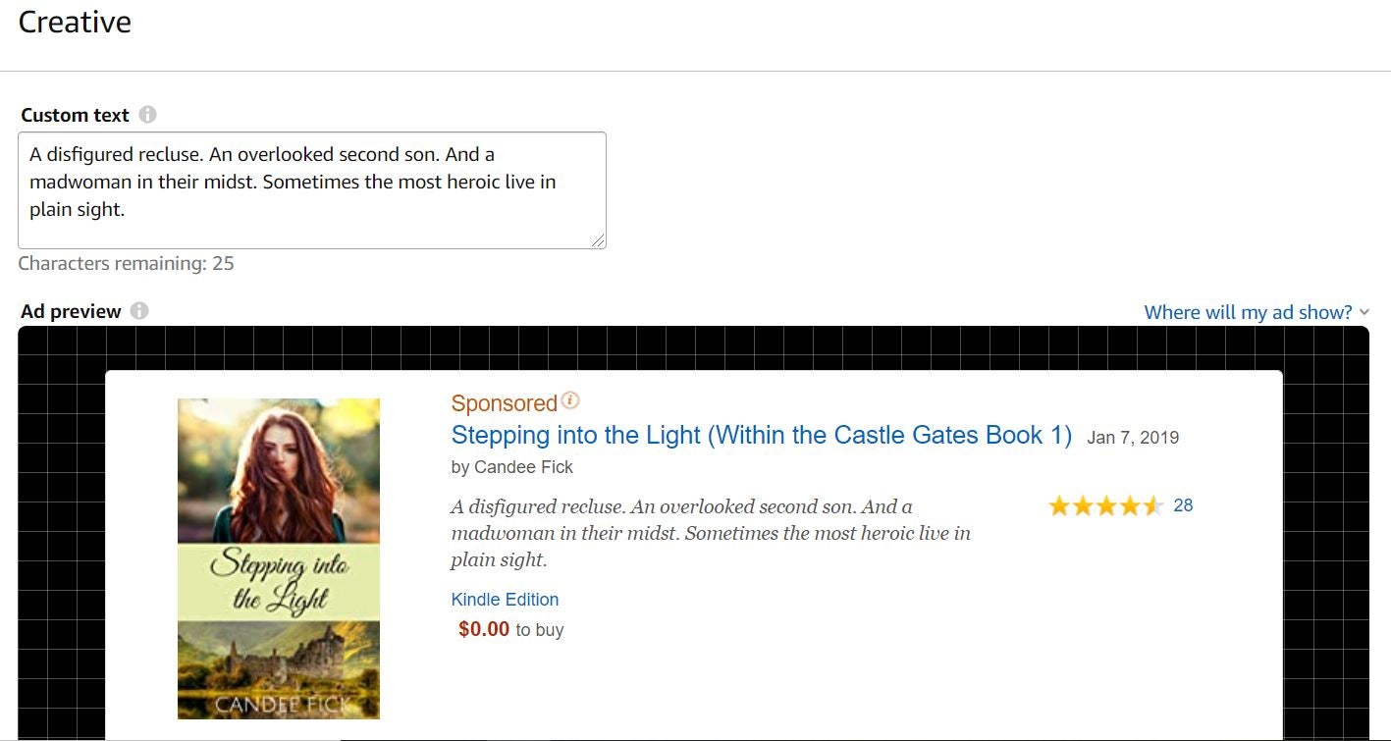The image size is (1391, 741).
Task: Click the Creative section heading
Action: pyautogui.click(x=75, y=23)
